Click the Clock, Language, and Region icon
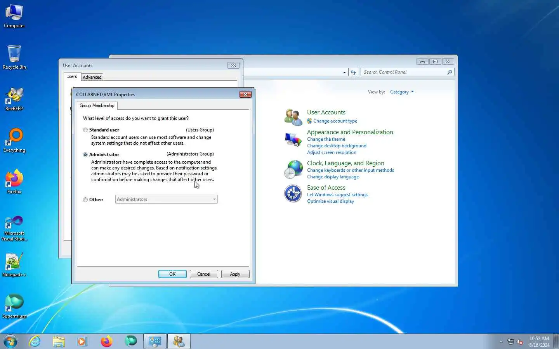The image size is (559, 349). [293, 169]
